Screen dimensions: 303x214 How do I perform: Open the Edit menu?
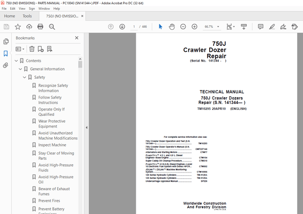tap(13, 8)
